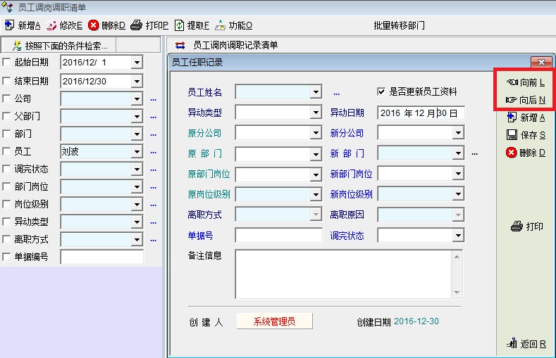
Task: Click 按照下面的条件检索 search button
Action: coord(59,46)
